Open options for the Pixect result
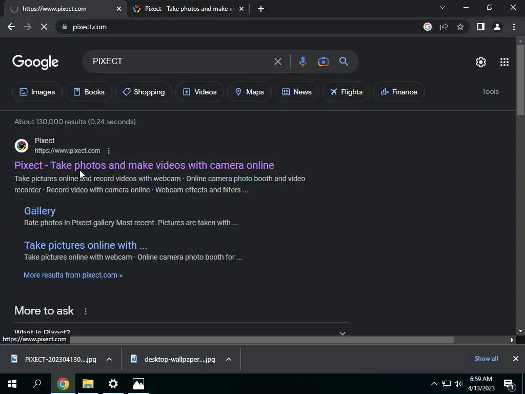The width and height of the screenshot is (525, 394). pos(109,151)
